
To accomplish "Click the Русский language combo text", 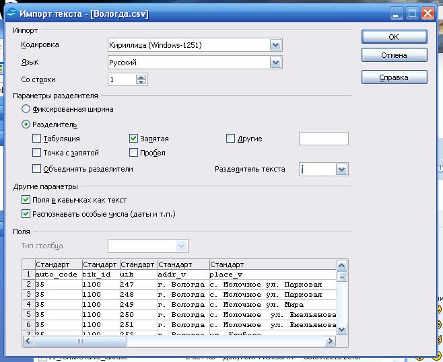I will pyautogui.click(x=123, y=63).
